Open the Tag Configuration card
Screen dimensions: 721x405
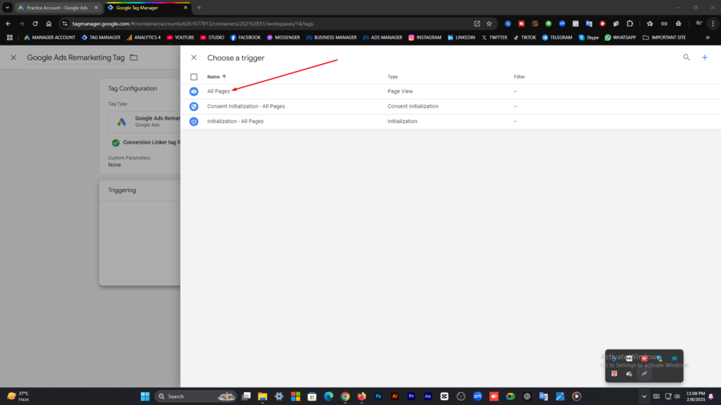point(140,127)
